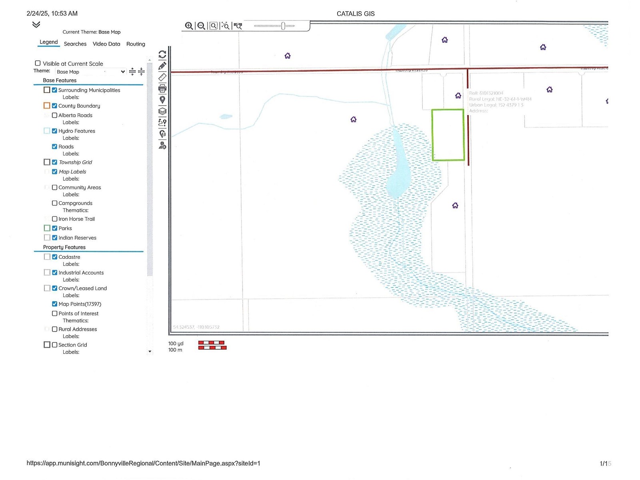640x480 pixels.
Task: Select the pencil drawing tool
Action: [x=162, y=66]
